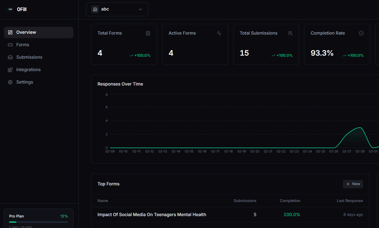The height and width of the screenshot is (228, 379).
Task: Click the 8 days ago cell
Action: point(353,215)
